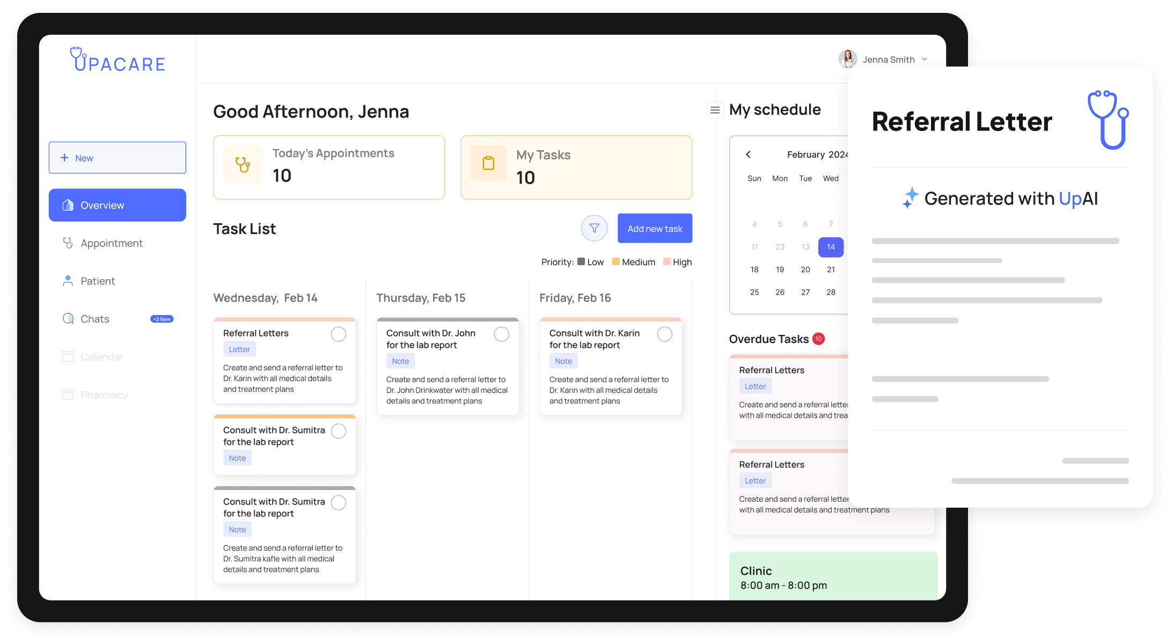Click Jenna Smith's profile avatar
This screenshot has height=644, width=1173.
click(x=847, y=59)
